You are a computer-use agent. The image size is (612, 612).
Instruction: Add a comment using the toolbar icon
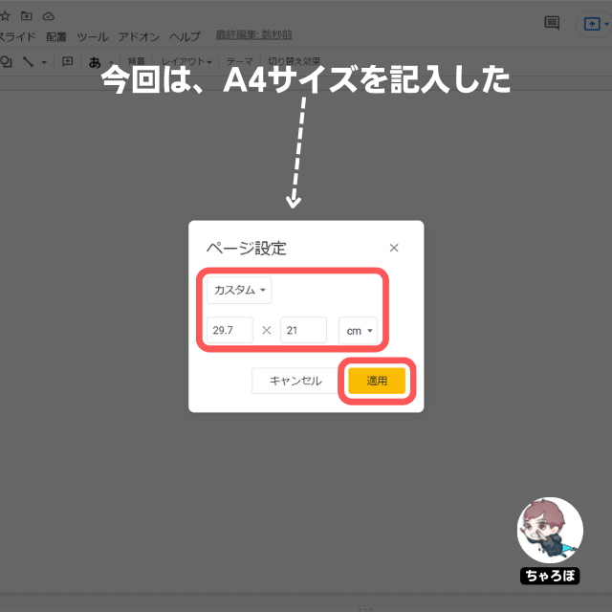tap(68, 61)
